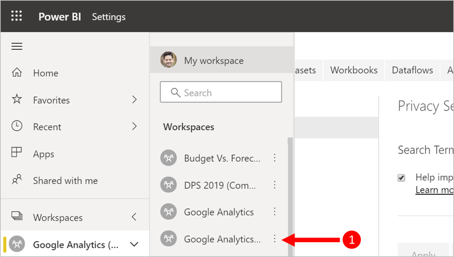Switch to the Workbooks tab
This screenshot has height=257, width=454.
(354, 70)
